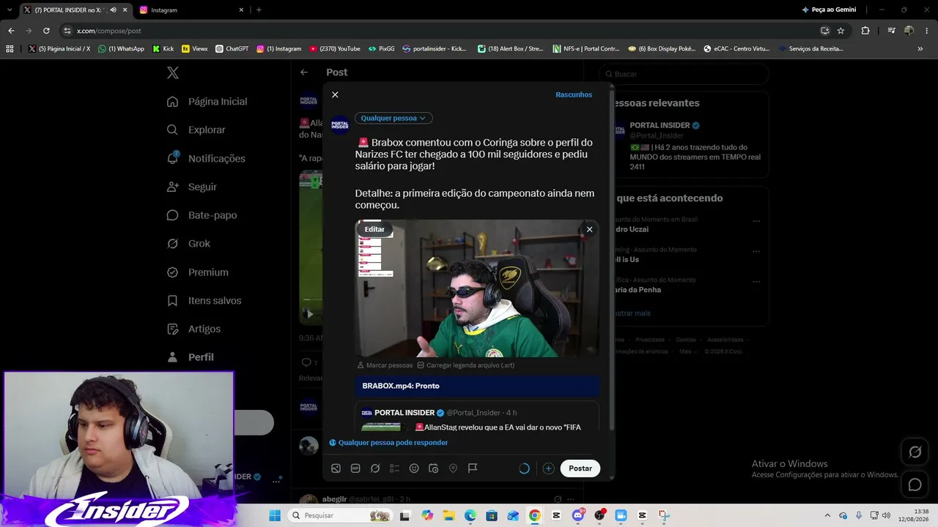Open the browser apps grid icon
Image resolution: width=938 pixels, height=527 pixels.
pyautogui.click(x=10, y=49)
